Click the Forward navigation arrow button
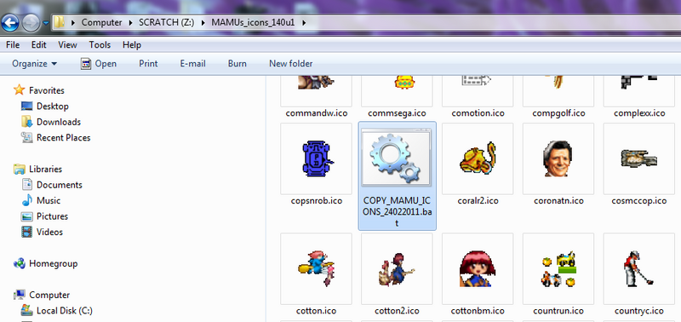The image size is (681, 322). click(x=31, y=23)
